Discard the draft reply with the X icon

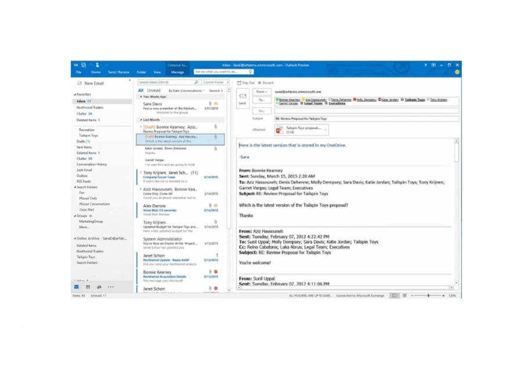click(259, 83)
